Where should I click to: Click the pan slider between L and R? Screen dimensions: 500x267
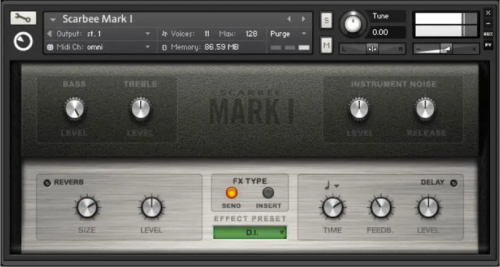(372, 49)
